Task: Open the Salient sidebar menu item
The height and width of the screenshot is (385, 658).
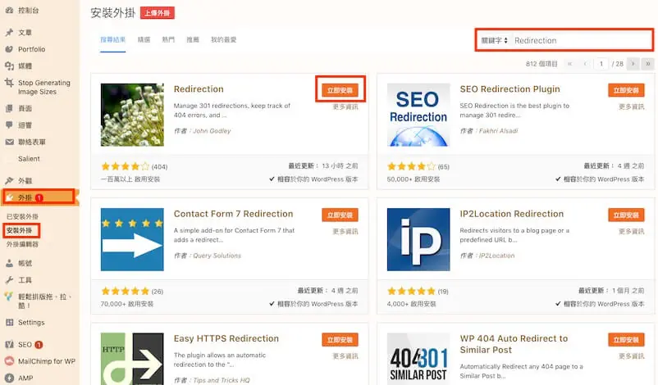Action: click(29, 159)
